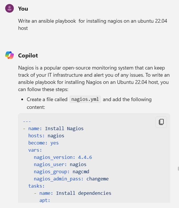Click the Copilot logo icon
Image resolution: width=179 pixels, height=208 pixels.
click(x=9, y=55)
